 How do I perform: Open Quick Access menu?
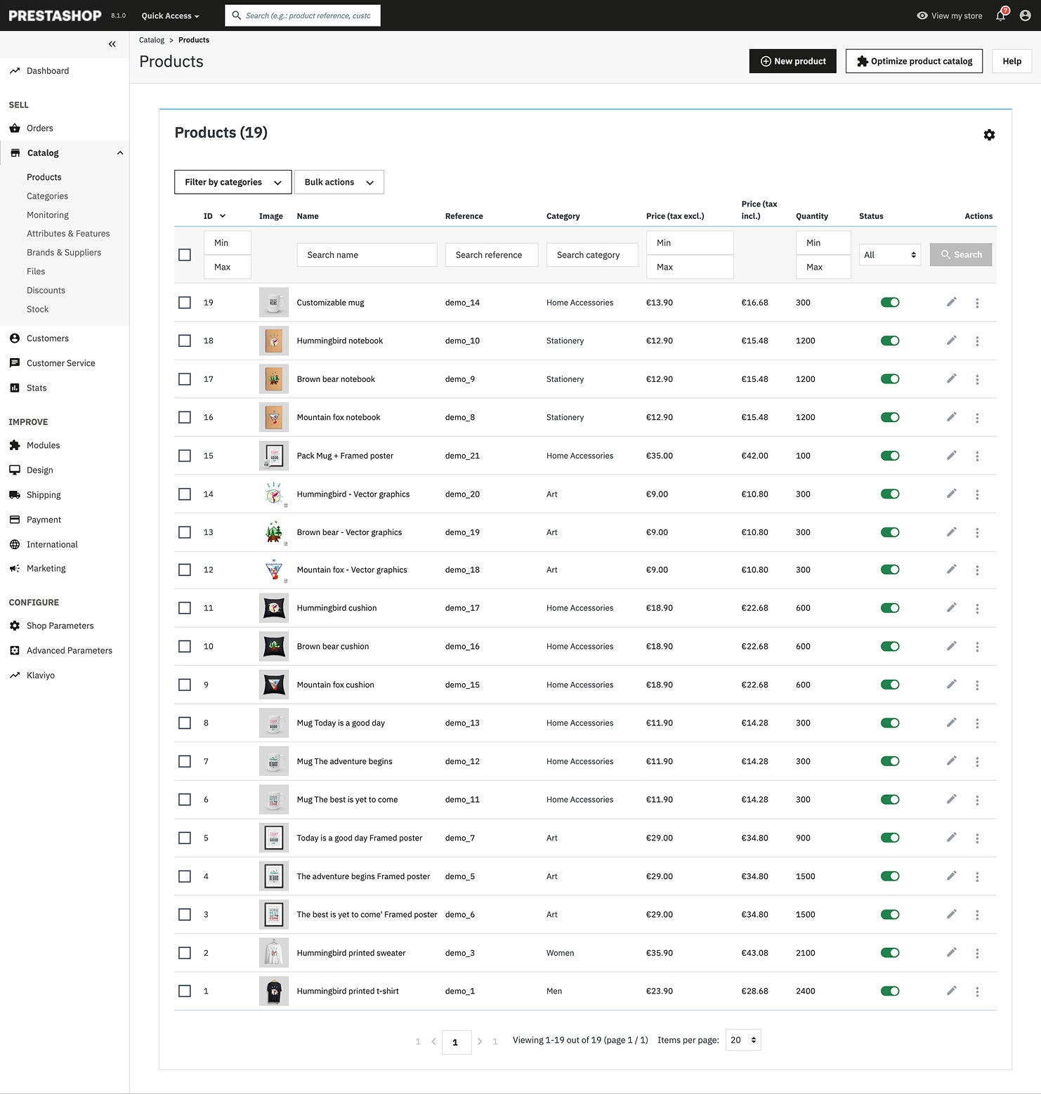point(171,15)
